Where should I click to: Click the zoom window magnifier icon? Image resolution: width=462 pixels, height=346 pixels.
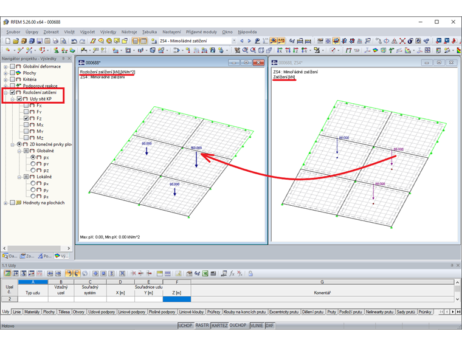(245, 50)
